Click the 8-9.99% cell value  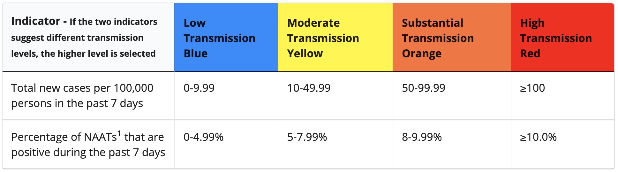(x=422, y=137)
